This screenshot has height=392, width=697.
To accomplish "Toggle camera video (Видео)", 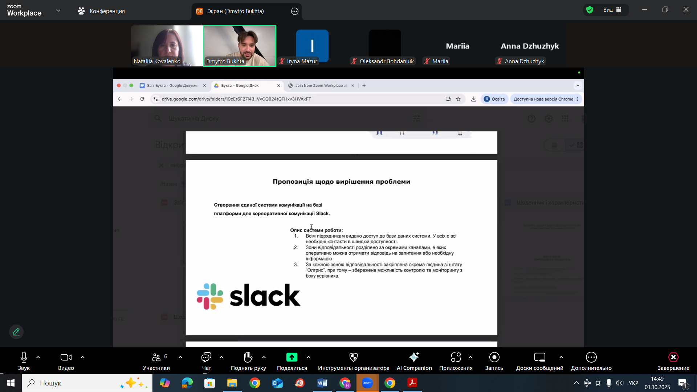I will (x=66, y=358).
